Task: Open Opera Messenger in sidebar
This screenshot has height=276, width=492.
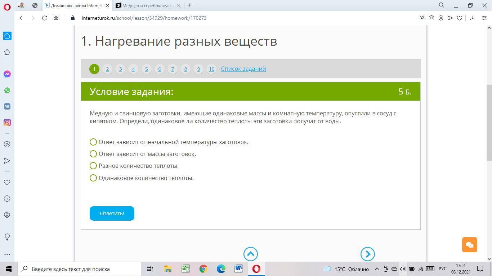Action: [x=7, y=74]
